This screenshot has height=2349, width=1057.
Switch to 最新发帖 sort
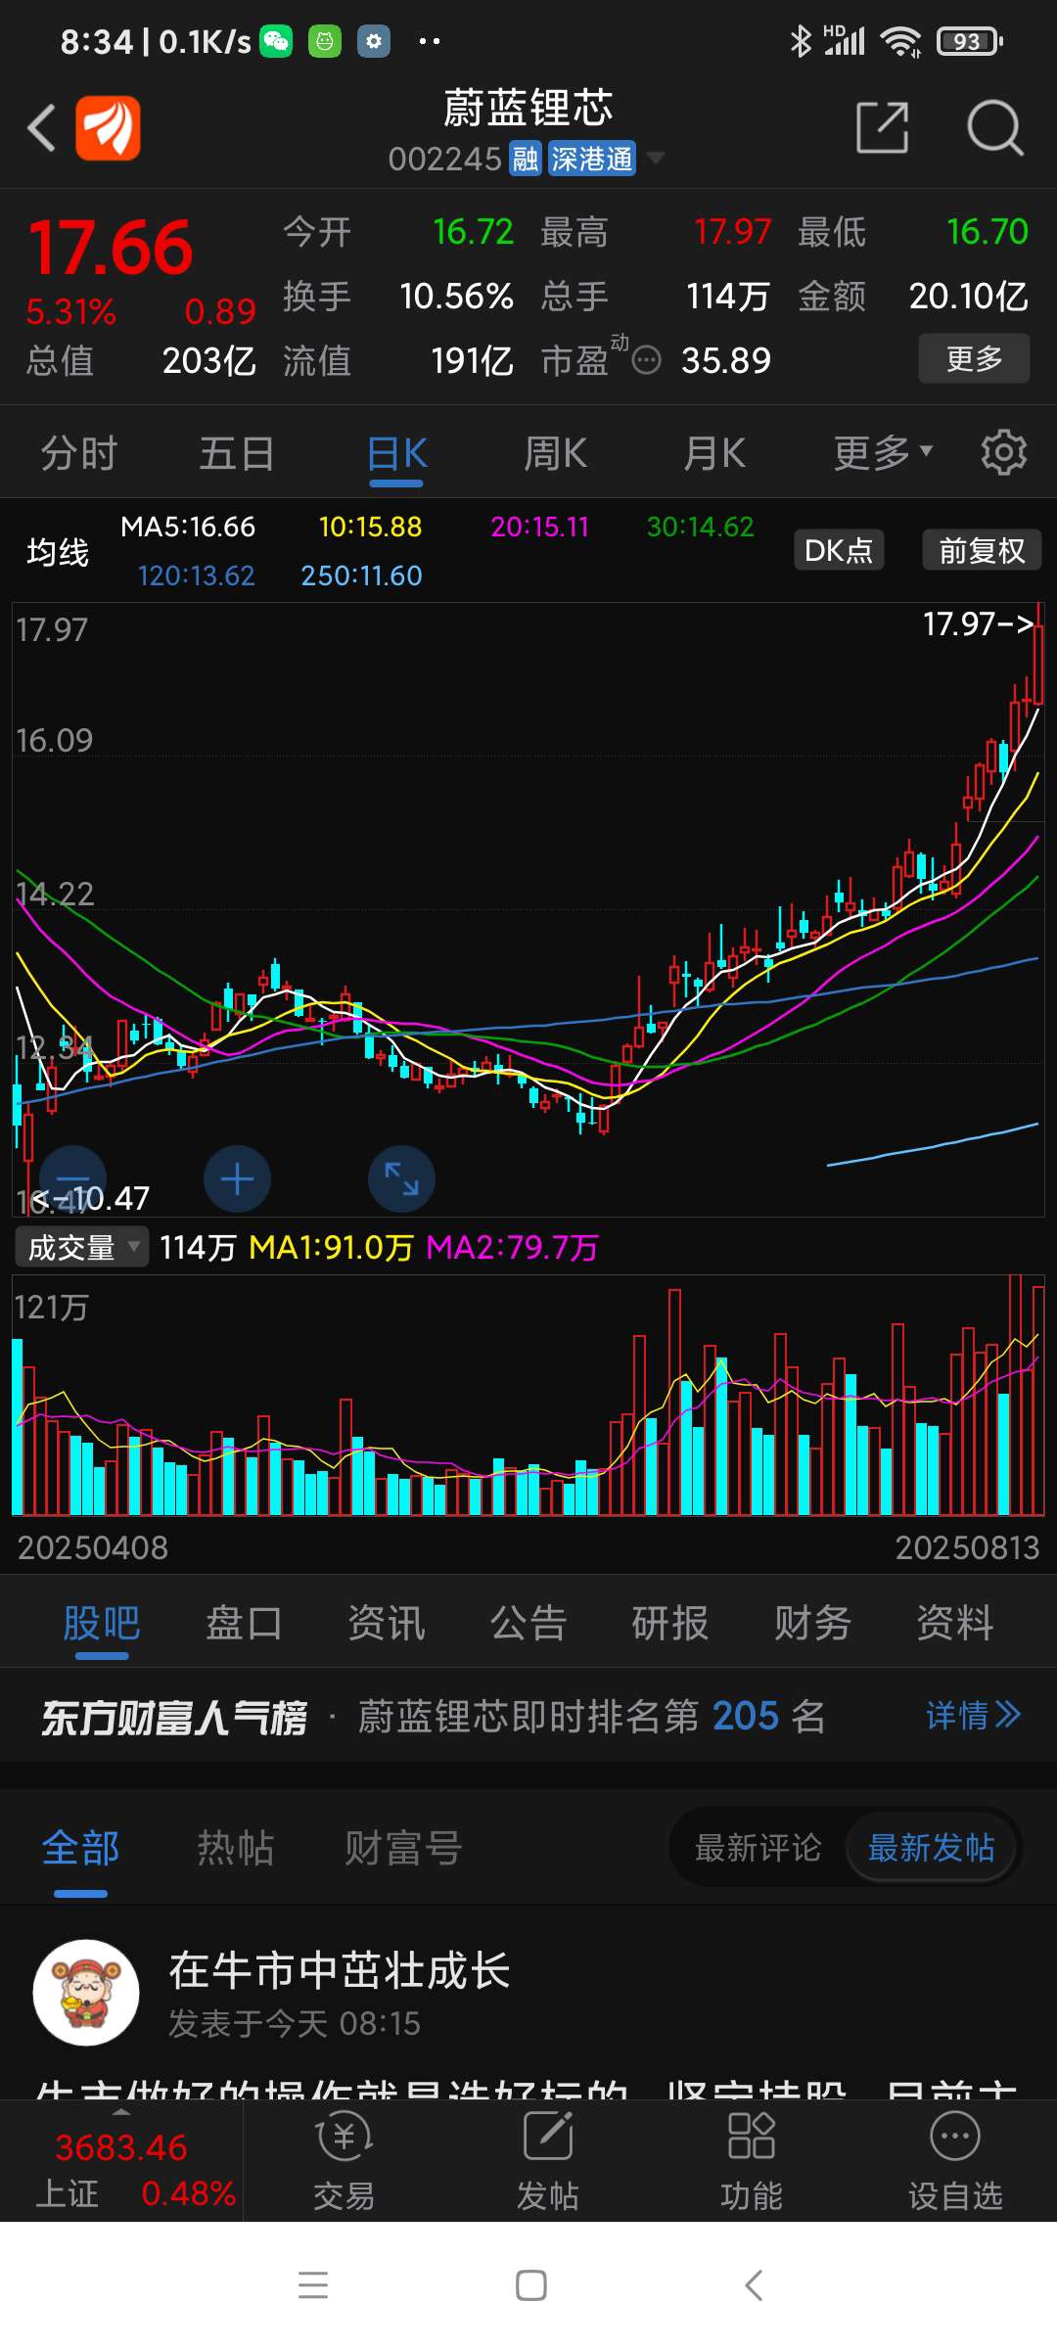point(931,1848)
